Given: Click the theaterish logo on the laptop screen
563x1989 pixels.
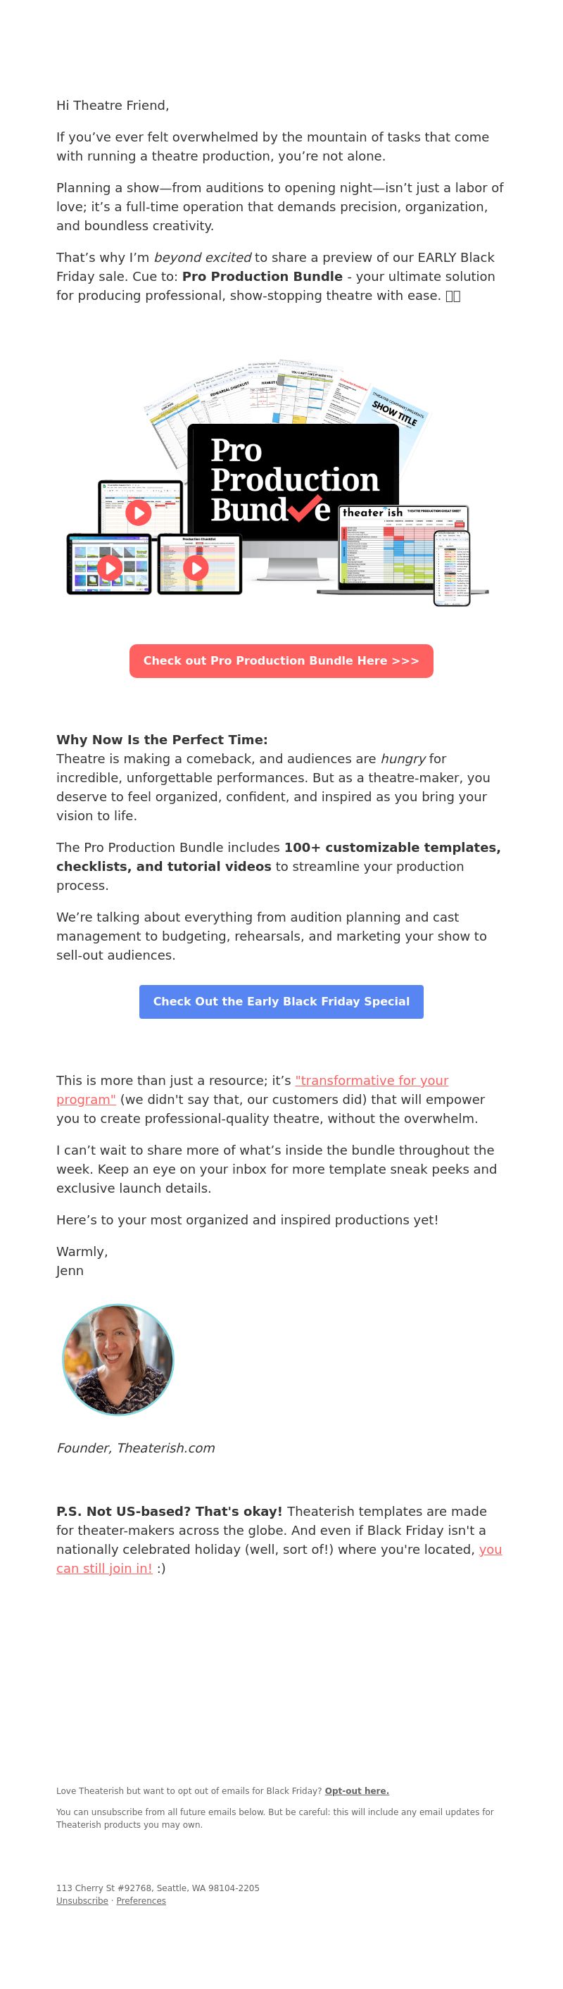Looking at the screenshot, I should coord(372,513).
